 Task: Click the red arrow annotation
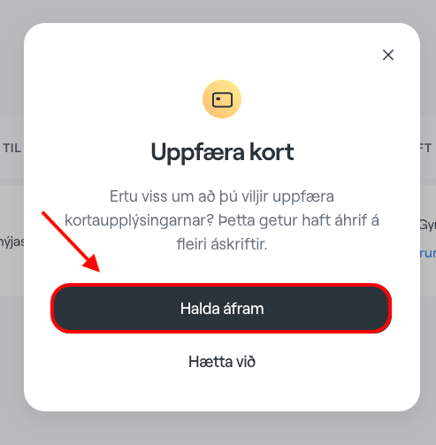[x=71, y=242]
